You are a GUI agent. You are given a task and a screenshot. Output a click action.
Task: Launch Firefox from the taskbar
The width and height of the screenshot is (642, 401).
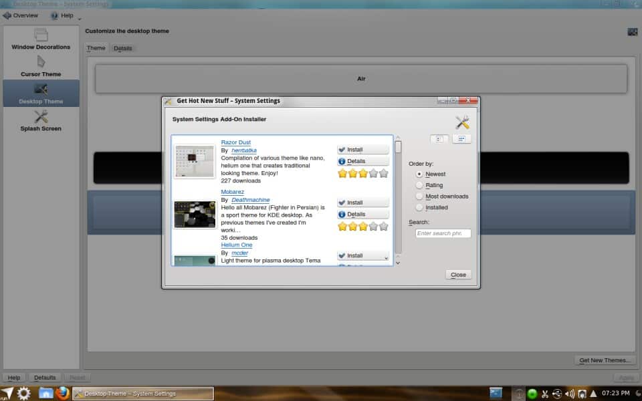(x=63, y=394)
